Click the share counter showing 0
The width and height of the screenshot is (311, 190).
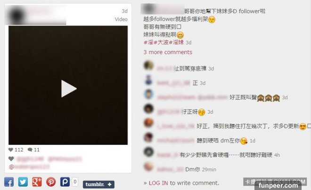75,182
